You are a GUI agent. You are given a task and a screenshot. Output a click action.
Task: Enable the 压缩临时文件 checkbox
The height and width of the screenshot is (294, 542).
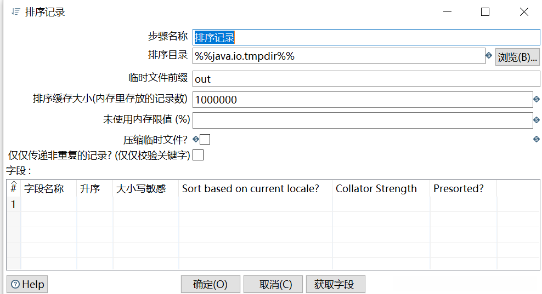(x=205, y=140)
